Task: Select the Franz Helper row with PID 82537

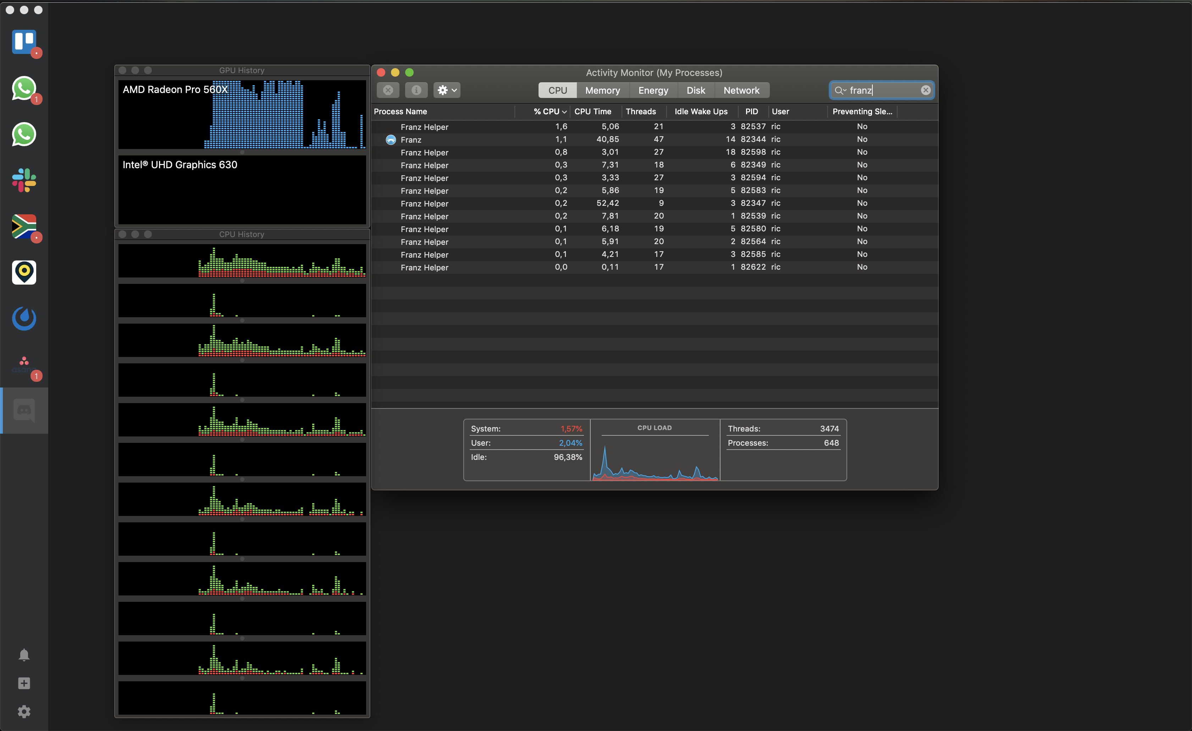Action: [x=655, y=127]
